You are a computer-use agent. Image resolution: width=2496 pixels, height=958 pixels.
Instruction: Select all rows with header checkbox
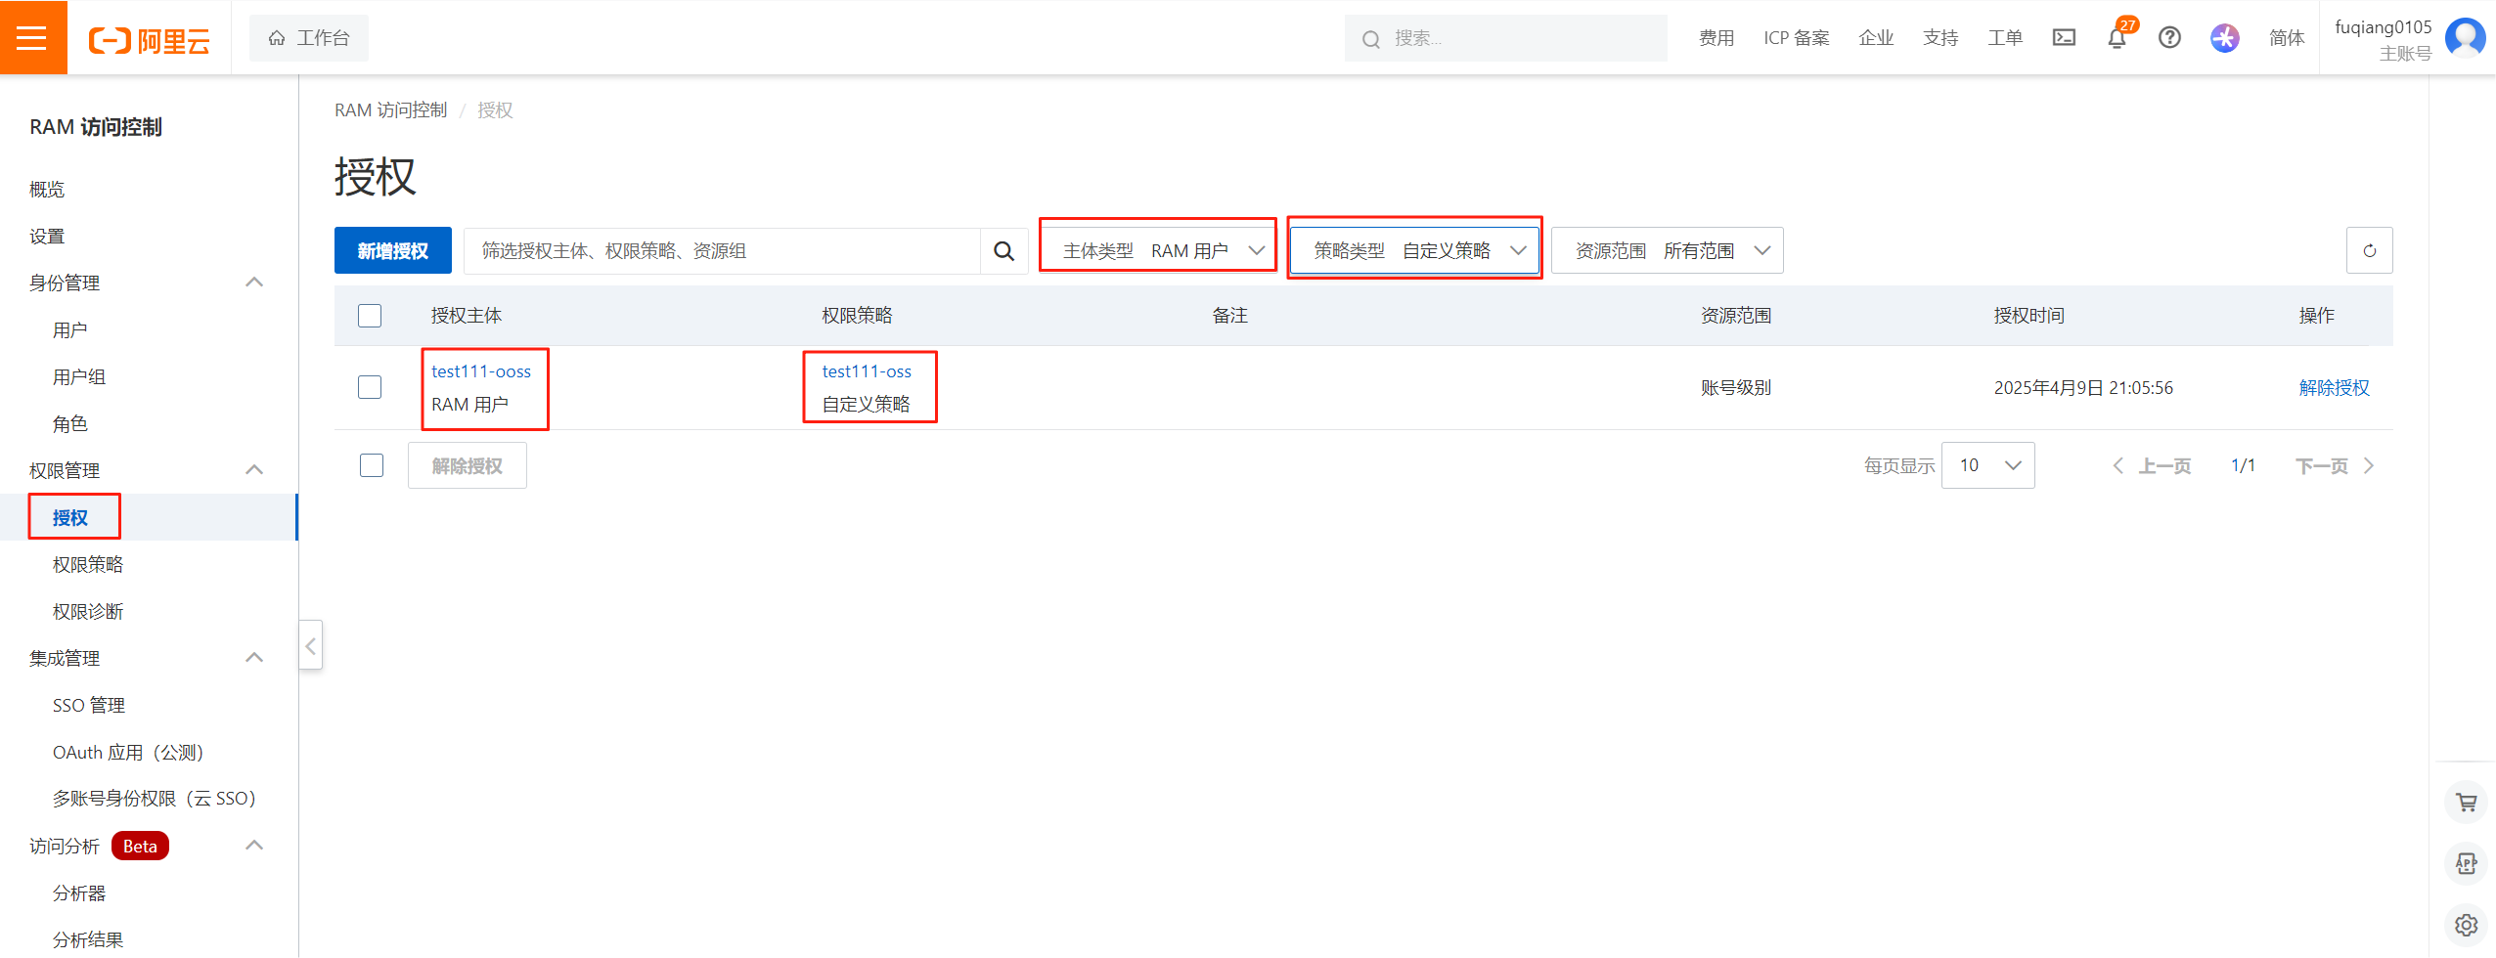[370, 316]
